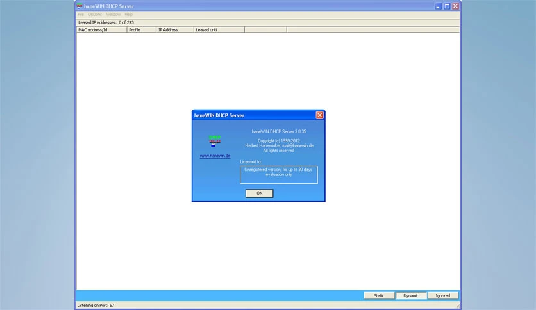
Task: Switch to the Ignored view button
Action: point(442,296)
